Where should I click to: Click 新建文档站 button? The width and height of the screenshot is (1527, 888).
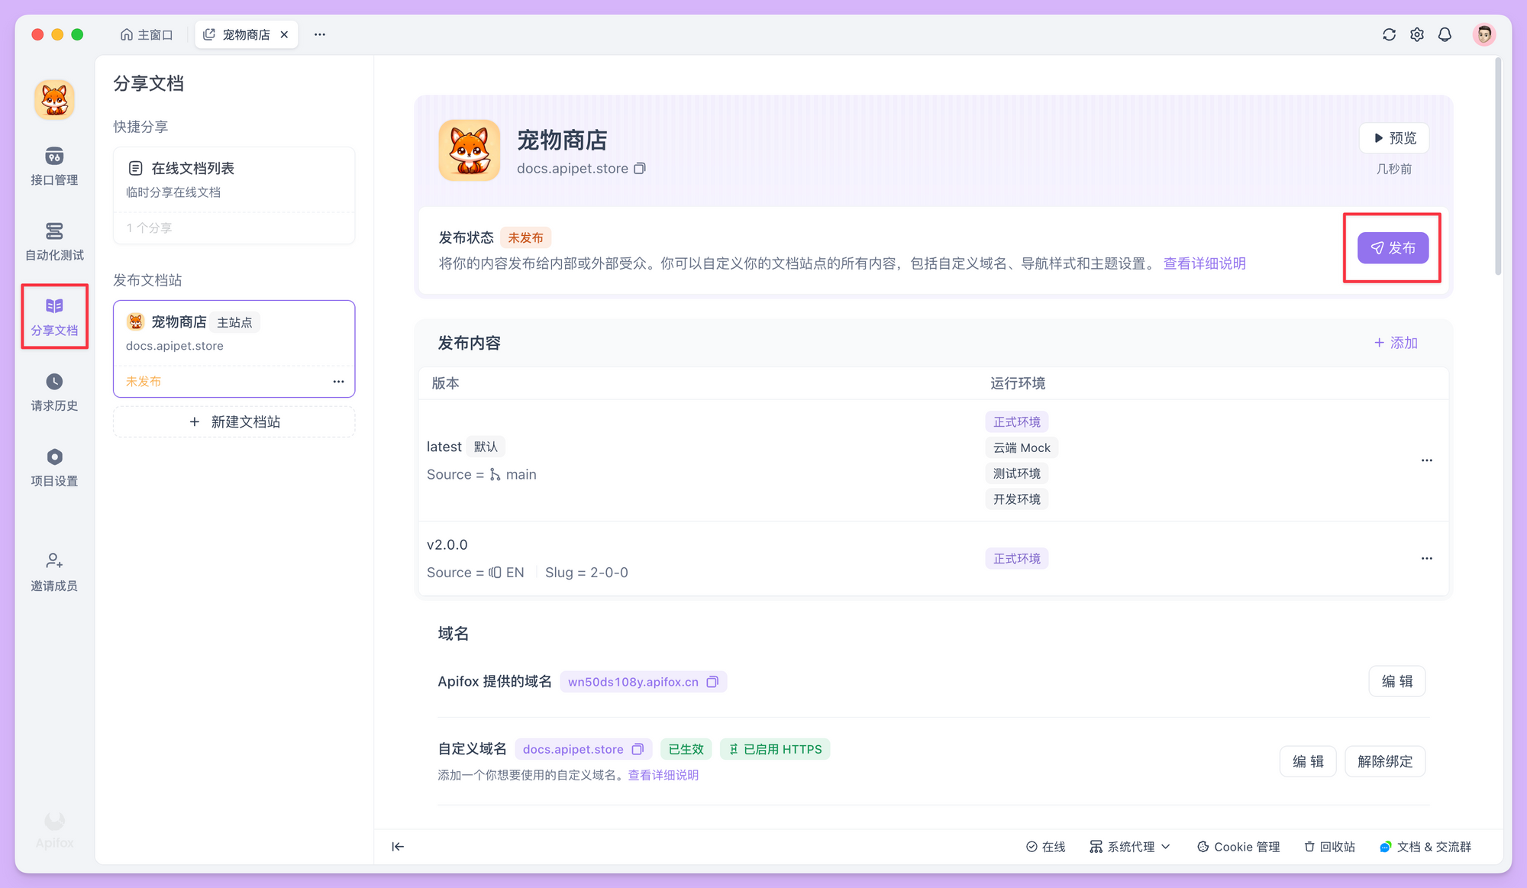coord(234,421)
